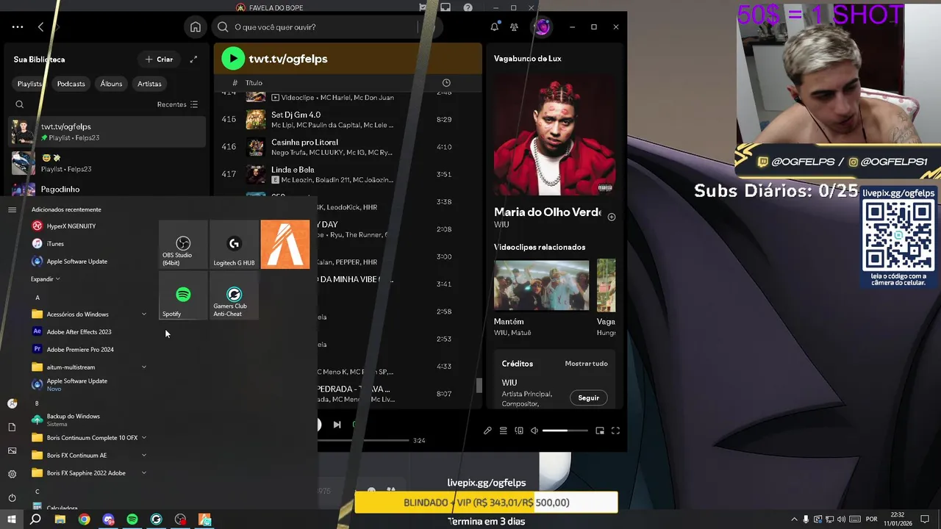
Task: Click the Título column header
Action: tap(254, 83)
